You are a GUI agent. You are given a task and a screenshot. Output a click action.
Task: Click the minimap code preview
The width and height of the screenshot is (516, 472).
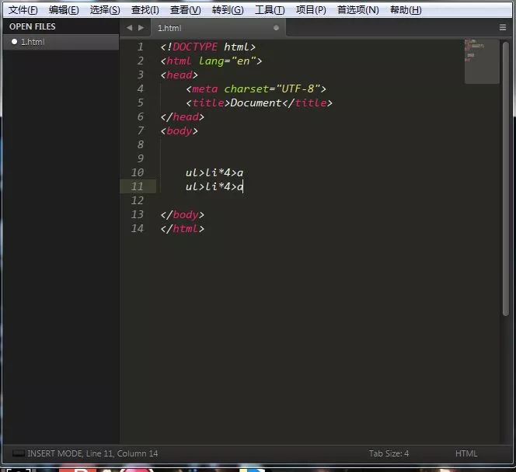(x=482, y=61)
